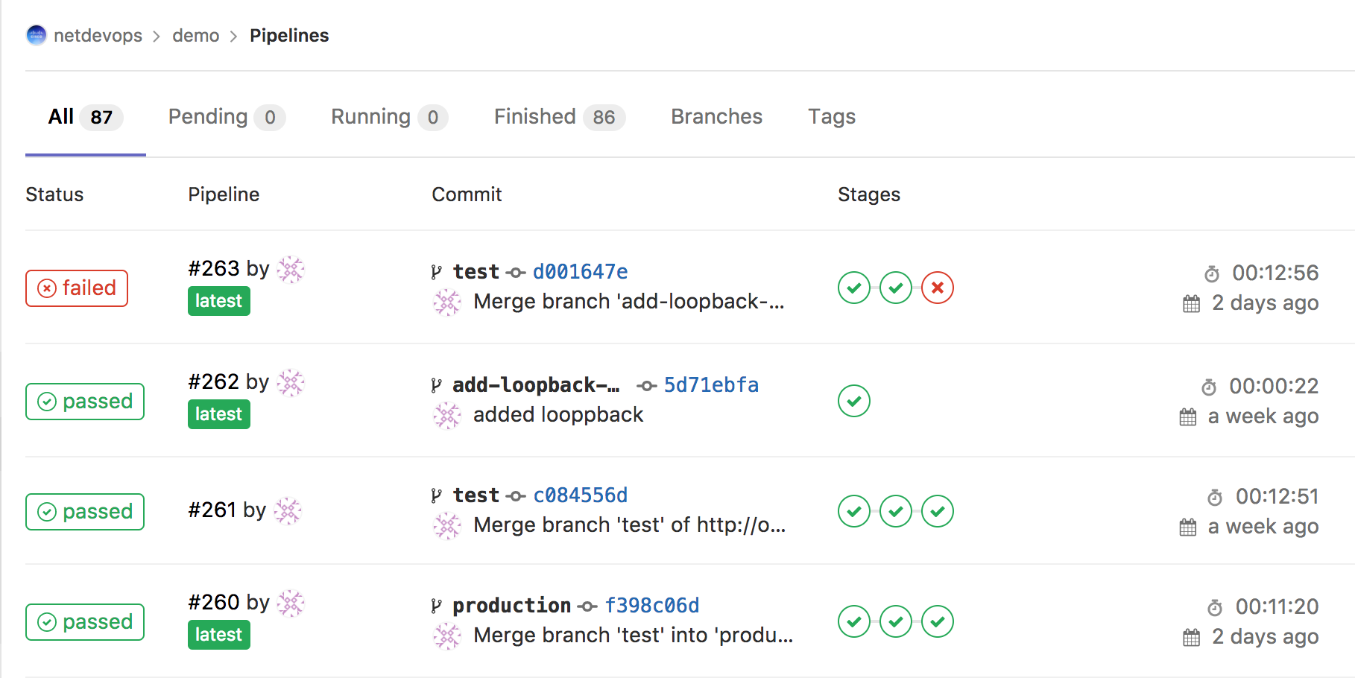This screenshot has width=1355, height=678.
Task: Go to demo project in breadcrumb
Action: [x=195, y=36]
